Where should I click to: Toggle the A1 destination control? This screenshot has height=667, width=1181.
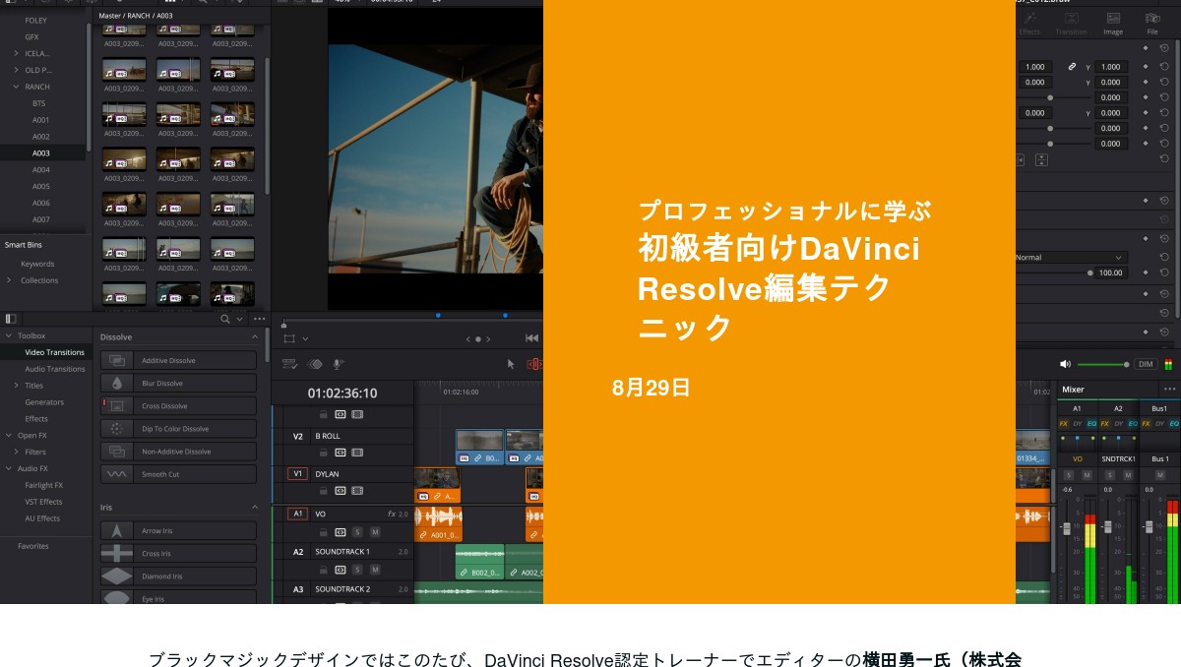(x=297, y=514)
